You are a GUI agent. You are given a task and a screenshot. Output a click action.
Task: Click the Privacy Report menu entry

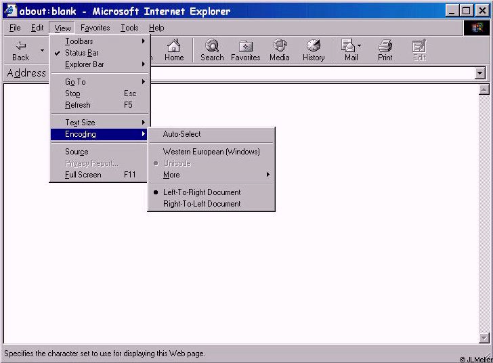coord(99,163)
